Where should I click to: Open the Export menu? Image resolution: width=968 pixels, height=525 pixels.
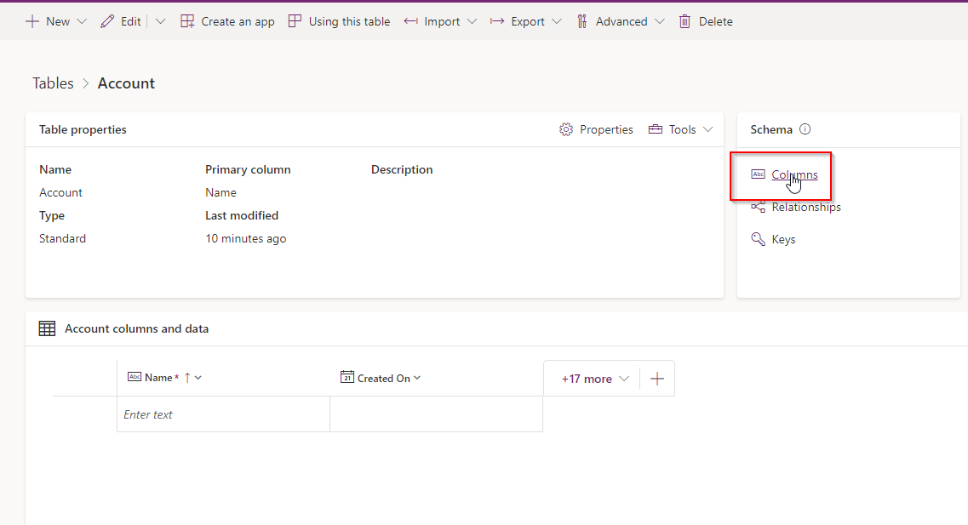(526, 21)
